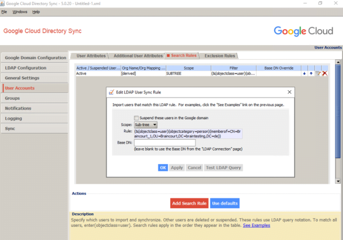The image size is (343, 240).
Task: Click the Apply button
Action: (x=177, y=168)
